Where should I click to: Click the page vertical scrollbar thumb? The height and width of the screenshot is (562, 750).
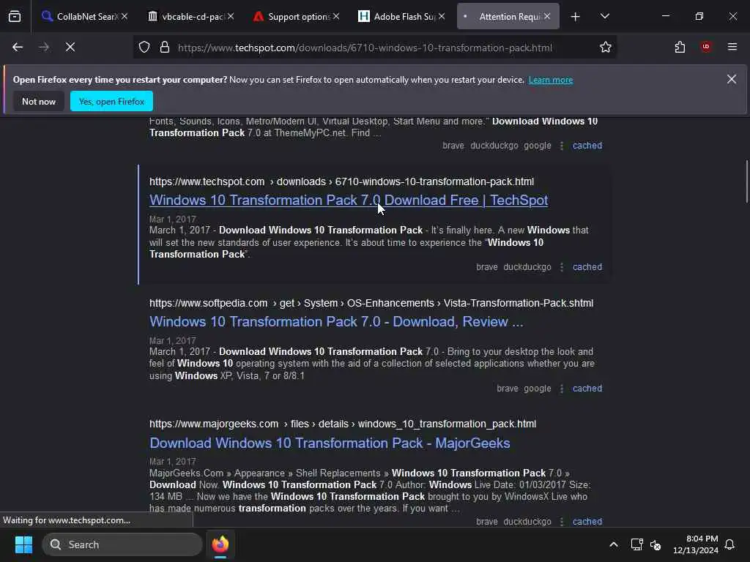pyautogui.click(x=746, y=181)
